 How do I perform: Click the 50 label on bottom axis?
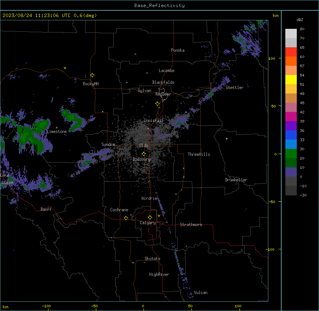(x=190, y=306)
